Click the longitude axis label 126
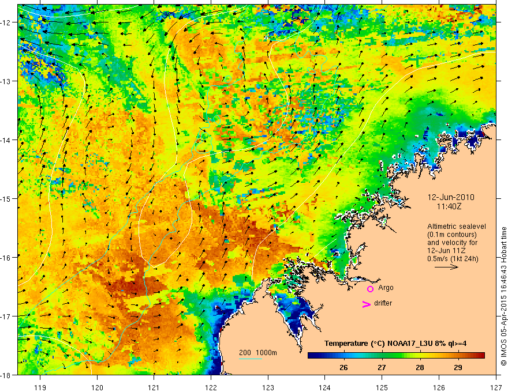This screenshot has width=508, height=392. 439,387
